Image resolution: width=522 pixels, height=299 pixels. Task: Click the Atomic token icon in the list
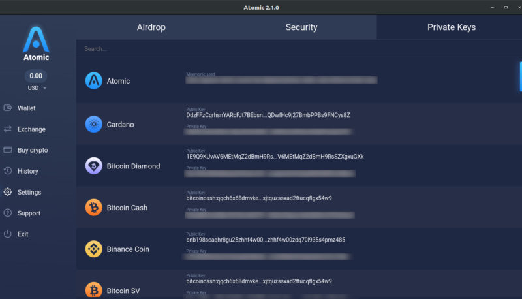point(94,81)
